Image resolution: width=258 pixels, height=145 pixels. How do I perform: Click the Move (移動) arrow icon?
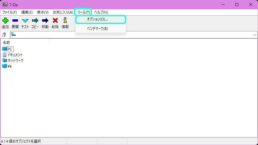click(45, 21)
